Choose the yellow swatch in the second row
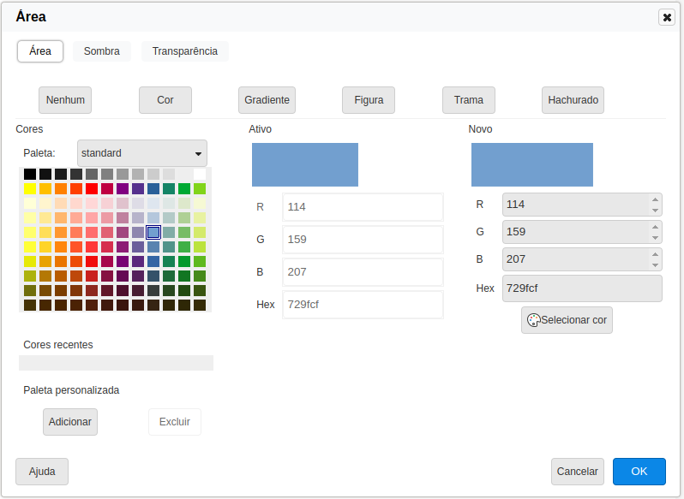This screenshot has height=499, width=684. (30, 188)
